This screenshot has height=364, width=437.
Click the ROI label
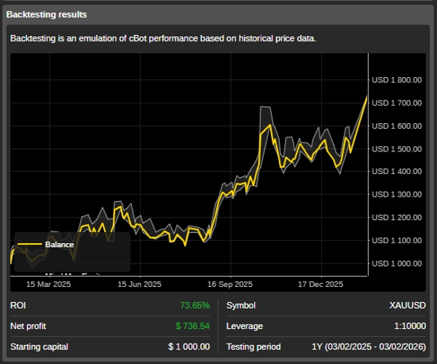click(x=18, y=306)
